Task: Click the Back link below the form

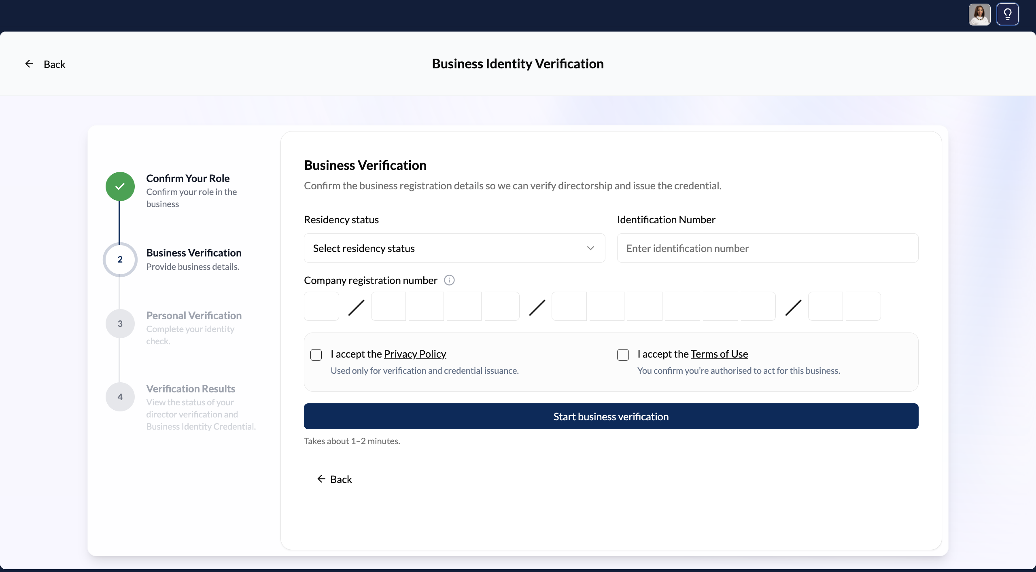Action: tap(341, 479)
